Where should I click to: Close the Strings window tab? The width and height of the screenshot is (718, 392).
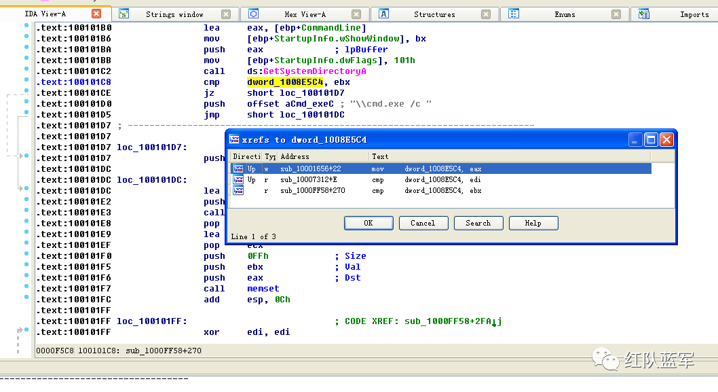226,14
